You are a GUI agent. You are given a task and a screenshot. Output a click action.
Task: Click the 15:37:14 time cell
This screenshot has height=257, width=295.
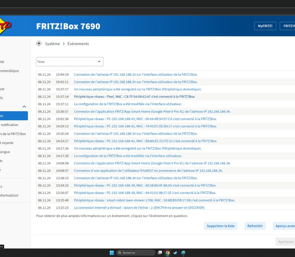click(x=62, y=97)
